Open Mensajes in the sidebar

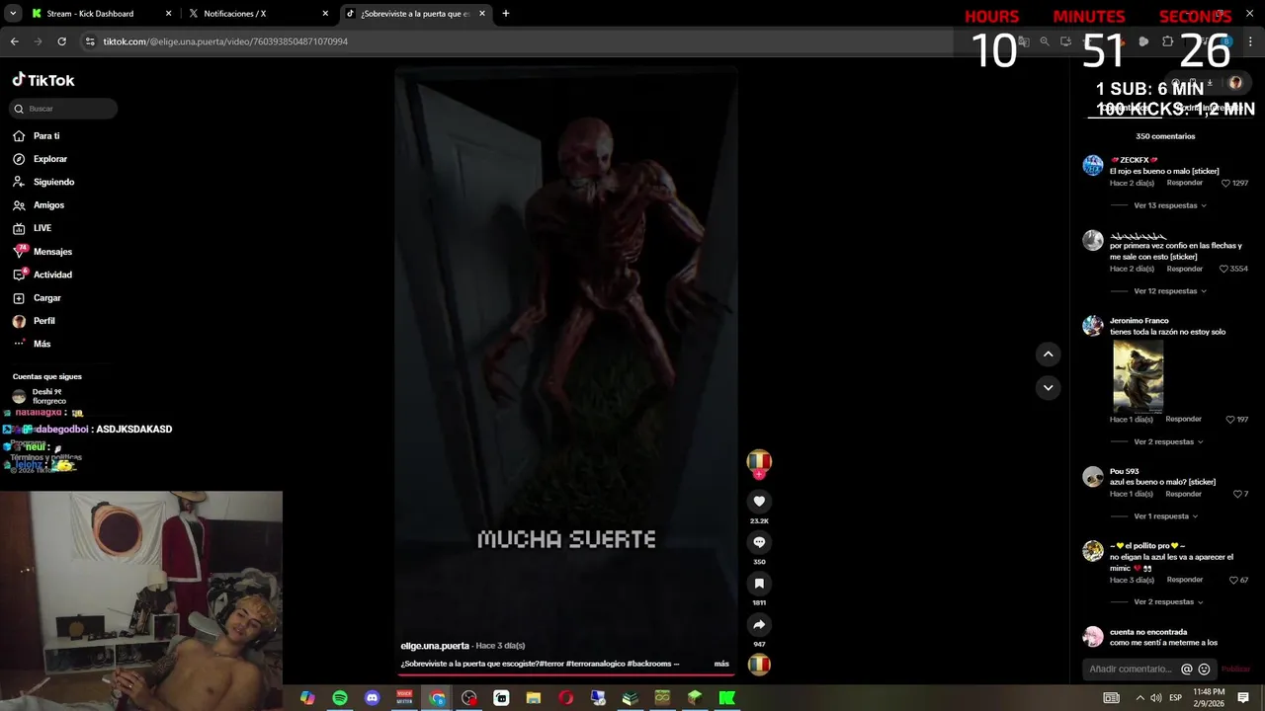[42, 252]
